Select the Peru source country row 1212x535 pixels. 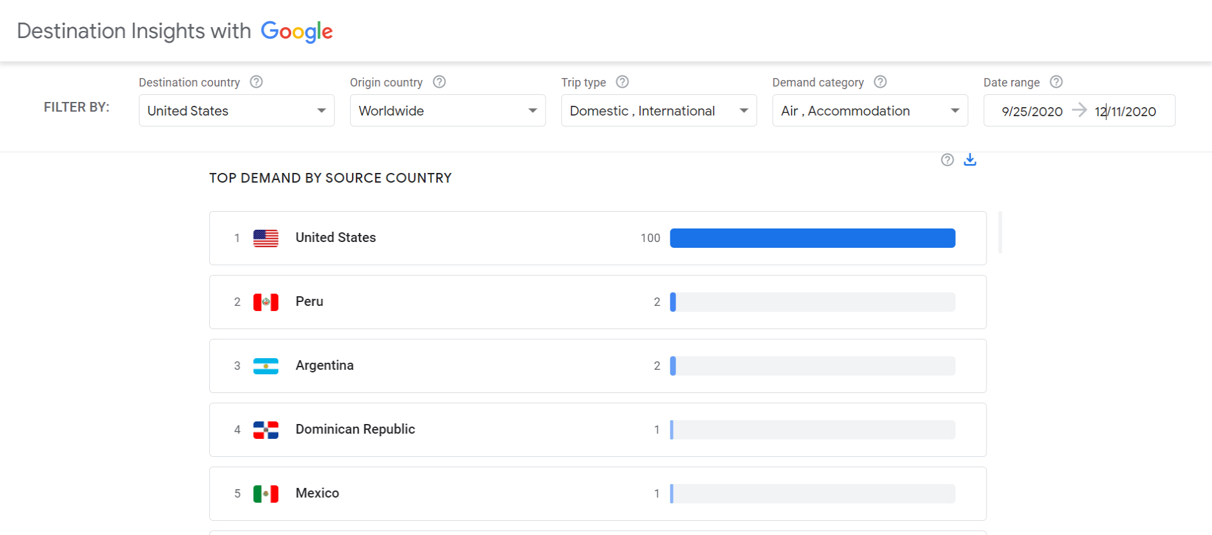click(597, 301)
